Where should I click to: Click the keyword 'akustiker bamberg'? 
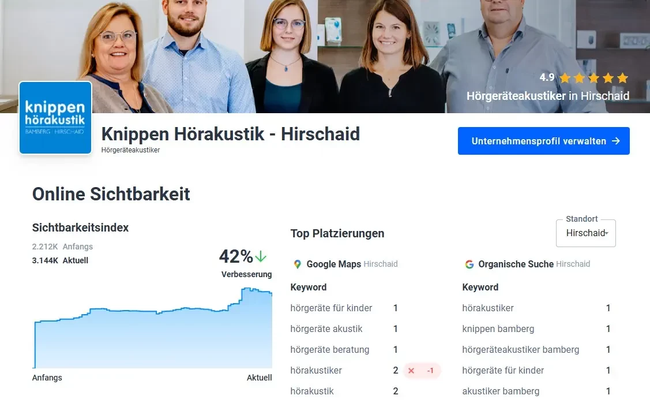(x=501, y=391)
